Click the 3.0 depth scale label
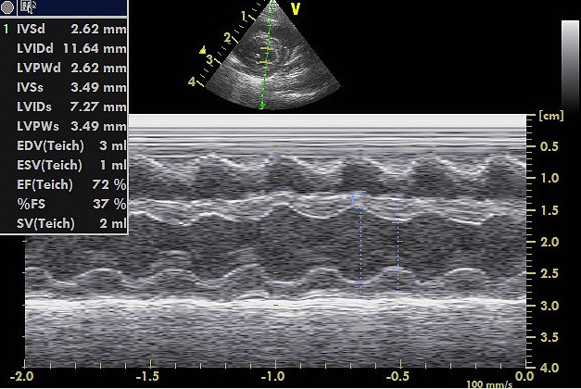 tap(549, 306)
